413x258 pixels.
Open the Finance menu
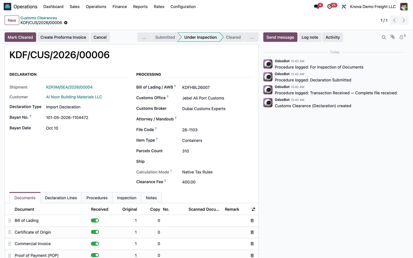pyautogui.click(x=120, y=7)
